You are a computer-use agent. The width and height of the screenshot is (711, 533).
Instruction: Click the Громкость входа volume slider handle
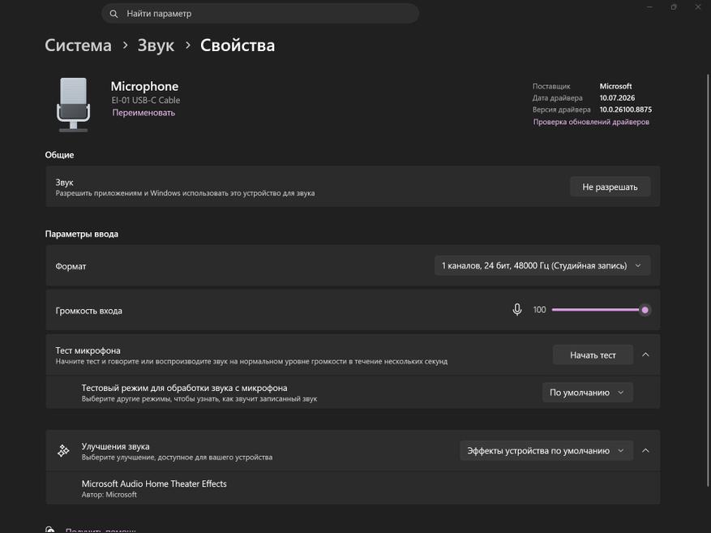click(x=645, y=310)
